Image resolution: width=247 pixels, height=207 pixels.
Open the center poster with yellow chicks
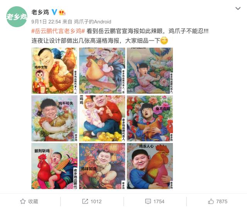(x=102, y=118)
